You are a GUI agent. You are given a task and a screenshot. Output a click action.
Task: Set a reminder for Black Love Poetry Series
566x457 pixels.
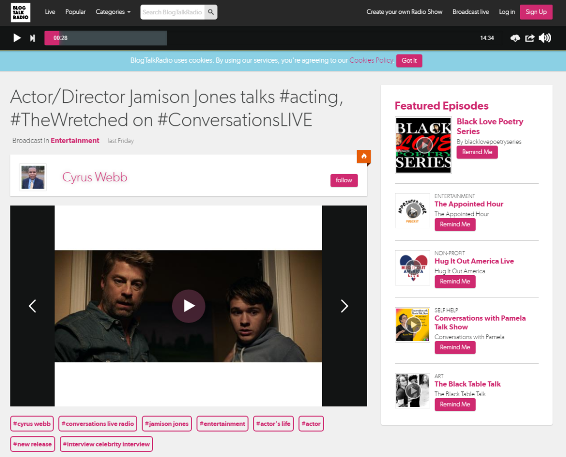pos(477,152)
